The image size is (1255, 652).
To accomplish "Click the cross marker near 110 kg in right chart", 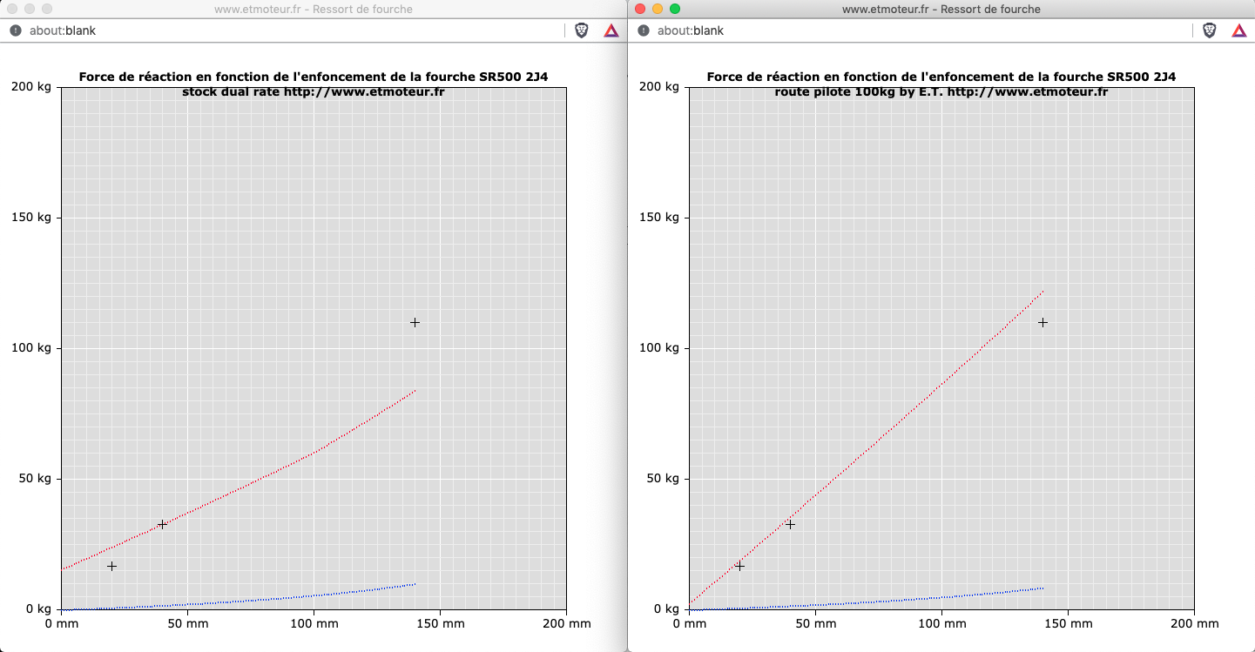I will point(1042,322).
